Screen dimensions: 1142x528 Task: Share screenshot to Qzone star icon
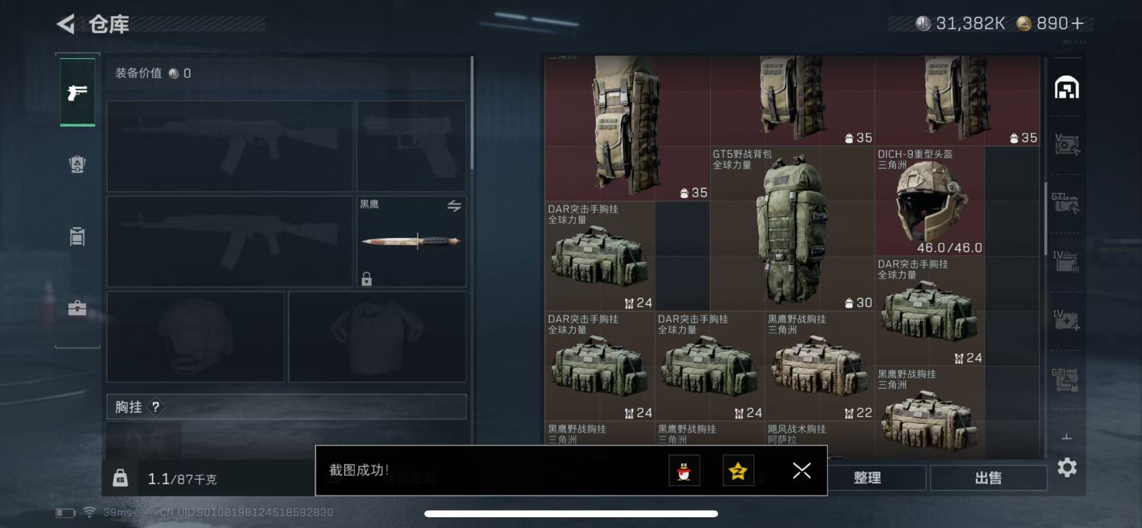pos(738,471)
